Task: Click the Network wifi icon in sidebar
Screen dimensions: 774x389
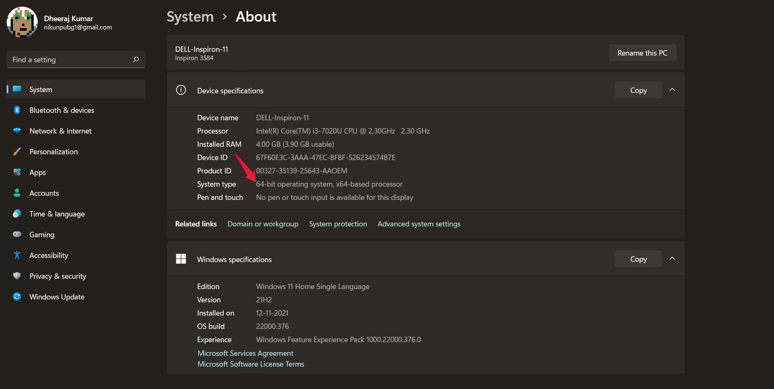Action: tap(17, 131)
